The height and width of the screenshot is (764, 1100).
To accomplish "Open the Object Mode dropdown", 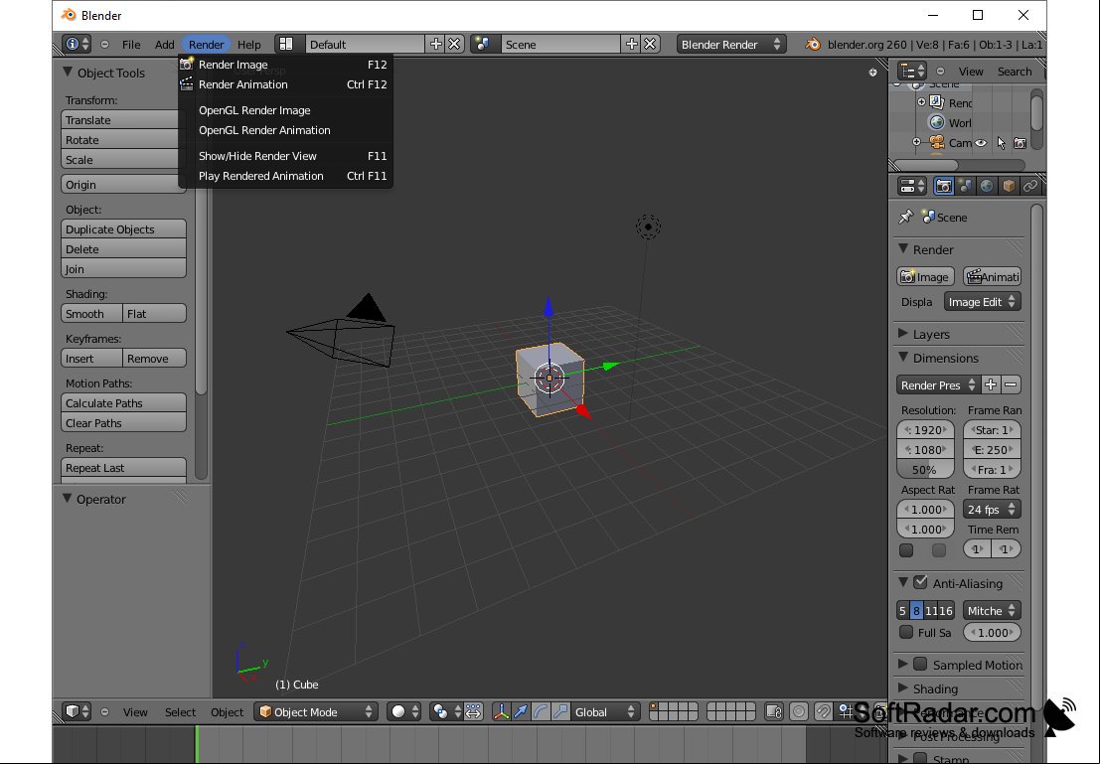I will pyautogui.click(x=316, y=711).
